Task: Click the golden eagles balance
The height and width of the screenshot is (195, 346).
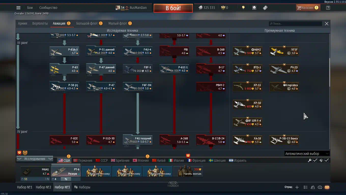Action: (x=224, y=8)
